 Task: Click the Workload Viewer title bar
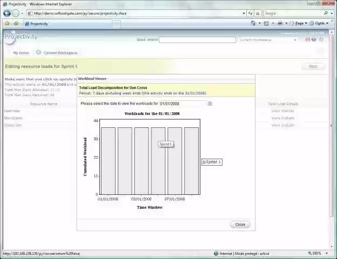coord(166,79)
